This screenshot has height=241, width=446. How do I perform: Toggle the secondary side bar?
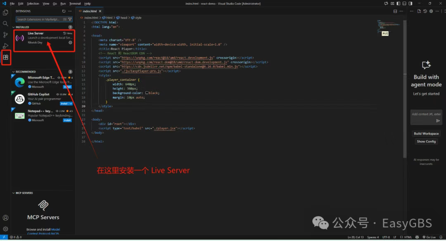(x=410, y=3)
